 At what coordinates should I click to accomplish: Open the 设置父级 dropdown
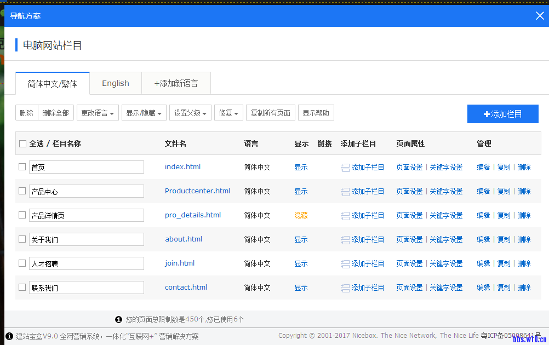pos(190,113)
